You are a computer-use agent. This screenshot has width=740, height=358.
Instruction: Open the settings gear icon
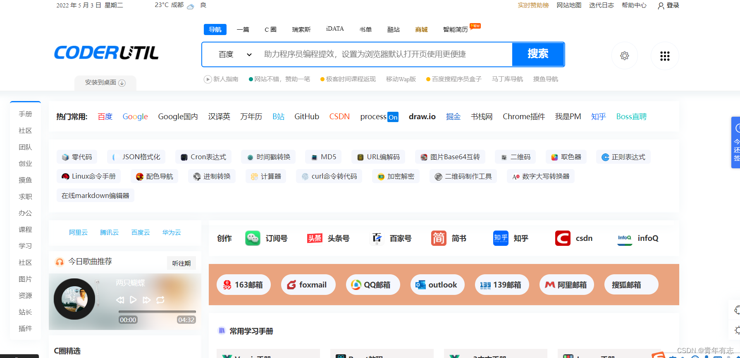[624, 56]
